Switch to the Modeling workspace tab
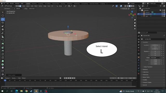 tap(34, 4)
